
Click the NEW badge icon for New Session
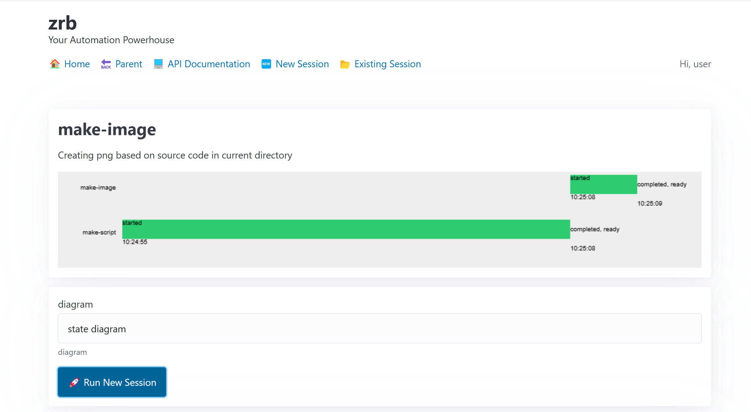click(266, 64)
